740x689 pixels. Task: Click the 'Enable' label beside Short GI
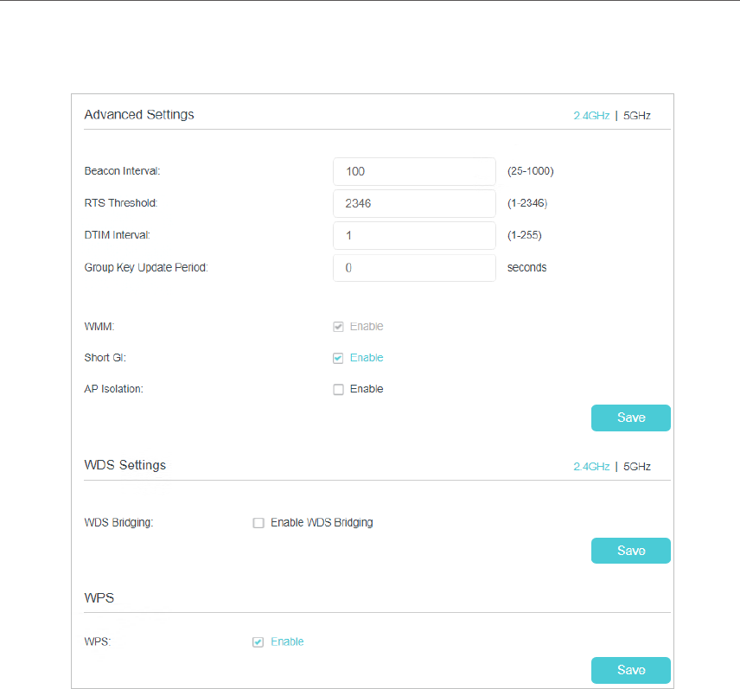[x=367, y=358]
